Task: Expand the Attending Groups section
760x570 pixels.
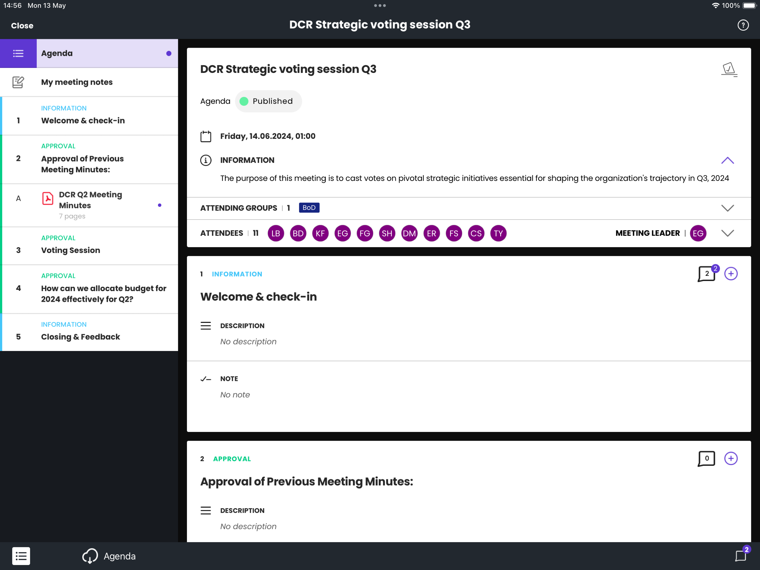Action: 727,208
